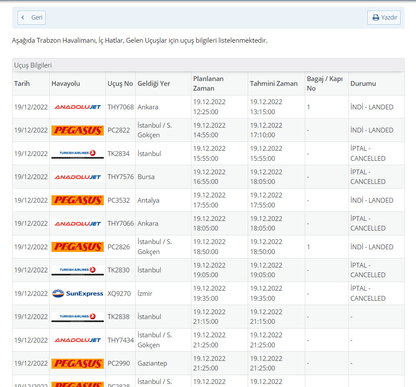Image resolution: width=416 pixels, height=387 pixels.
Task: Click AnadoluJet logo for flight THY7434
Action: [78, 340]
